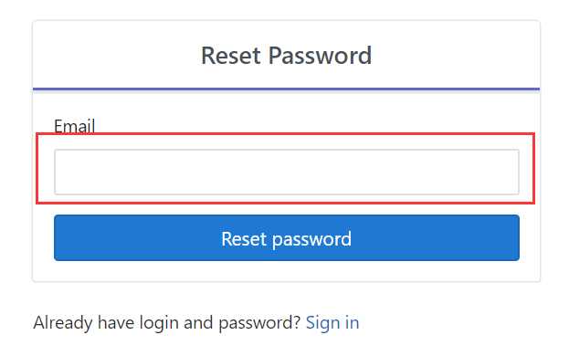
Task: Click the Email label above the field
Action: point(74,126)
